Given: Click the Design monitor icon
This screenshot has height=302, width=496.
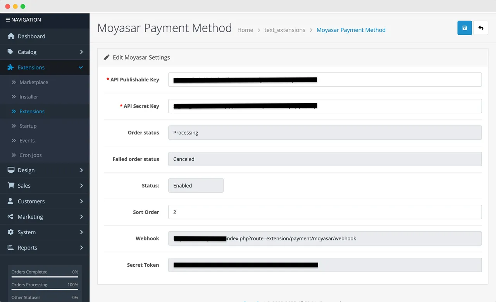Looking at the screenshot, I should [x=11, y=170].
